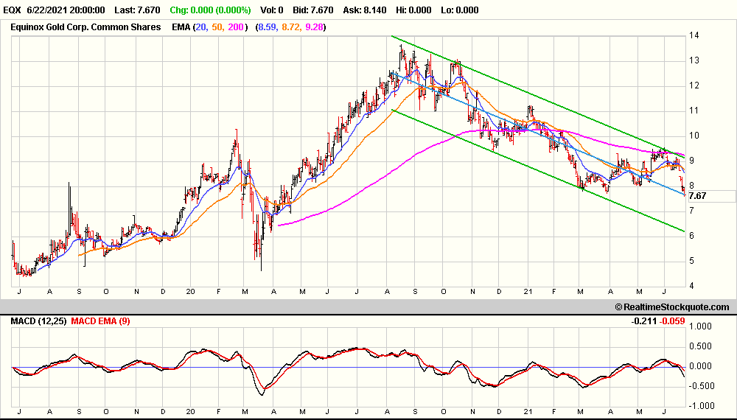737x420 pixels.
Task: Click the Last: 7.670 quote field
Action: (x=142, y=10)
